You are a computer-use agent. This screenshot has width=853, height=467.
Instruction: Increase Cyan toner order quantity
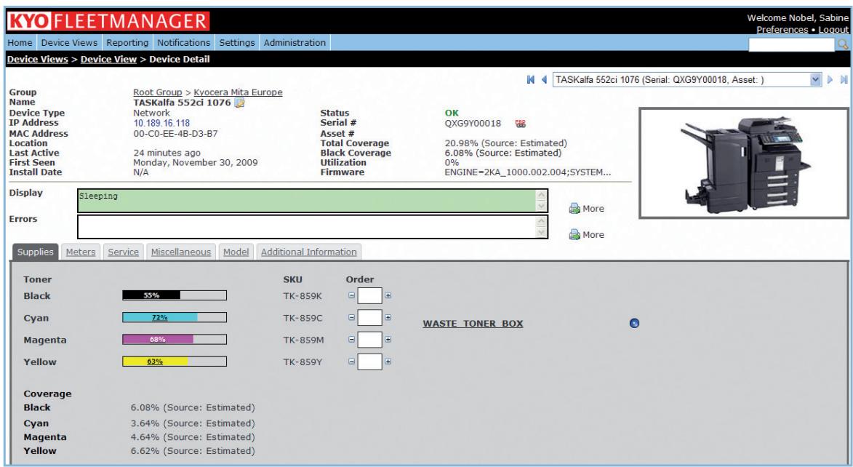pos(388,317)
